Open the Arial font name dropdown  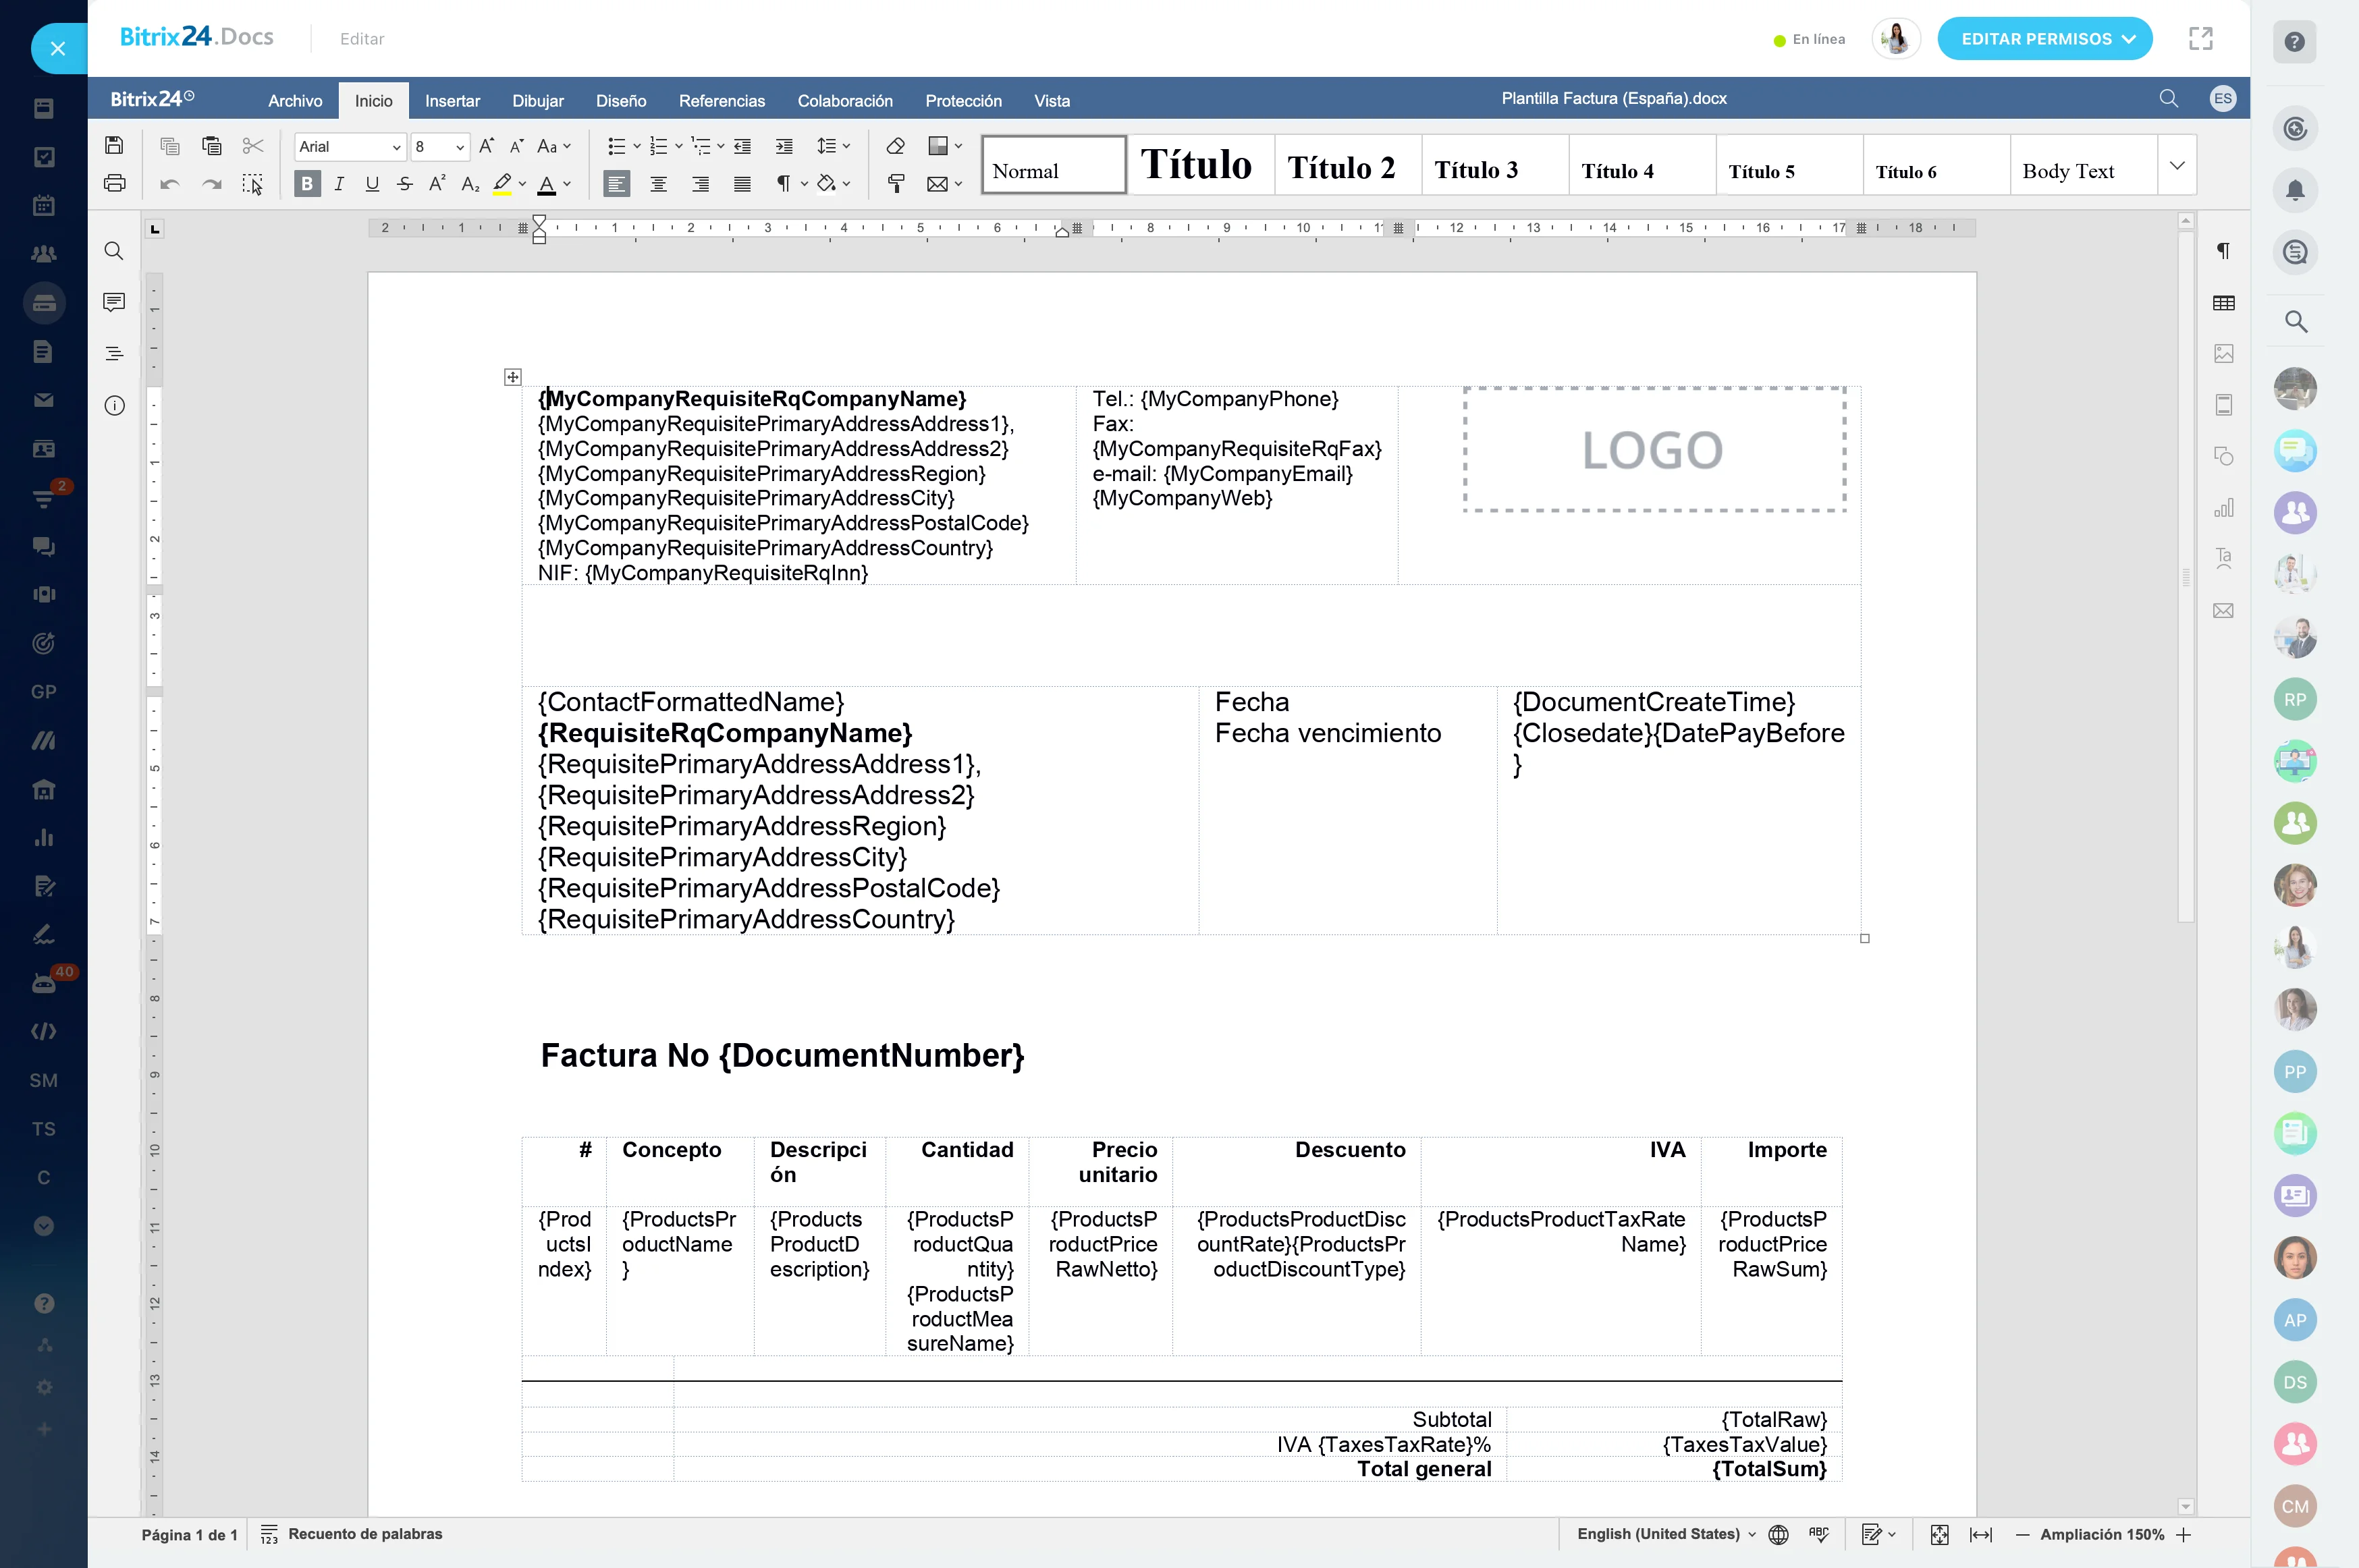(x=396, y=147)
